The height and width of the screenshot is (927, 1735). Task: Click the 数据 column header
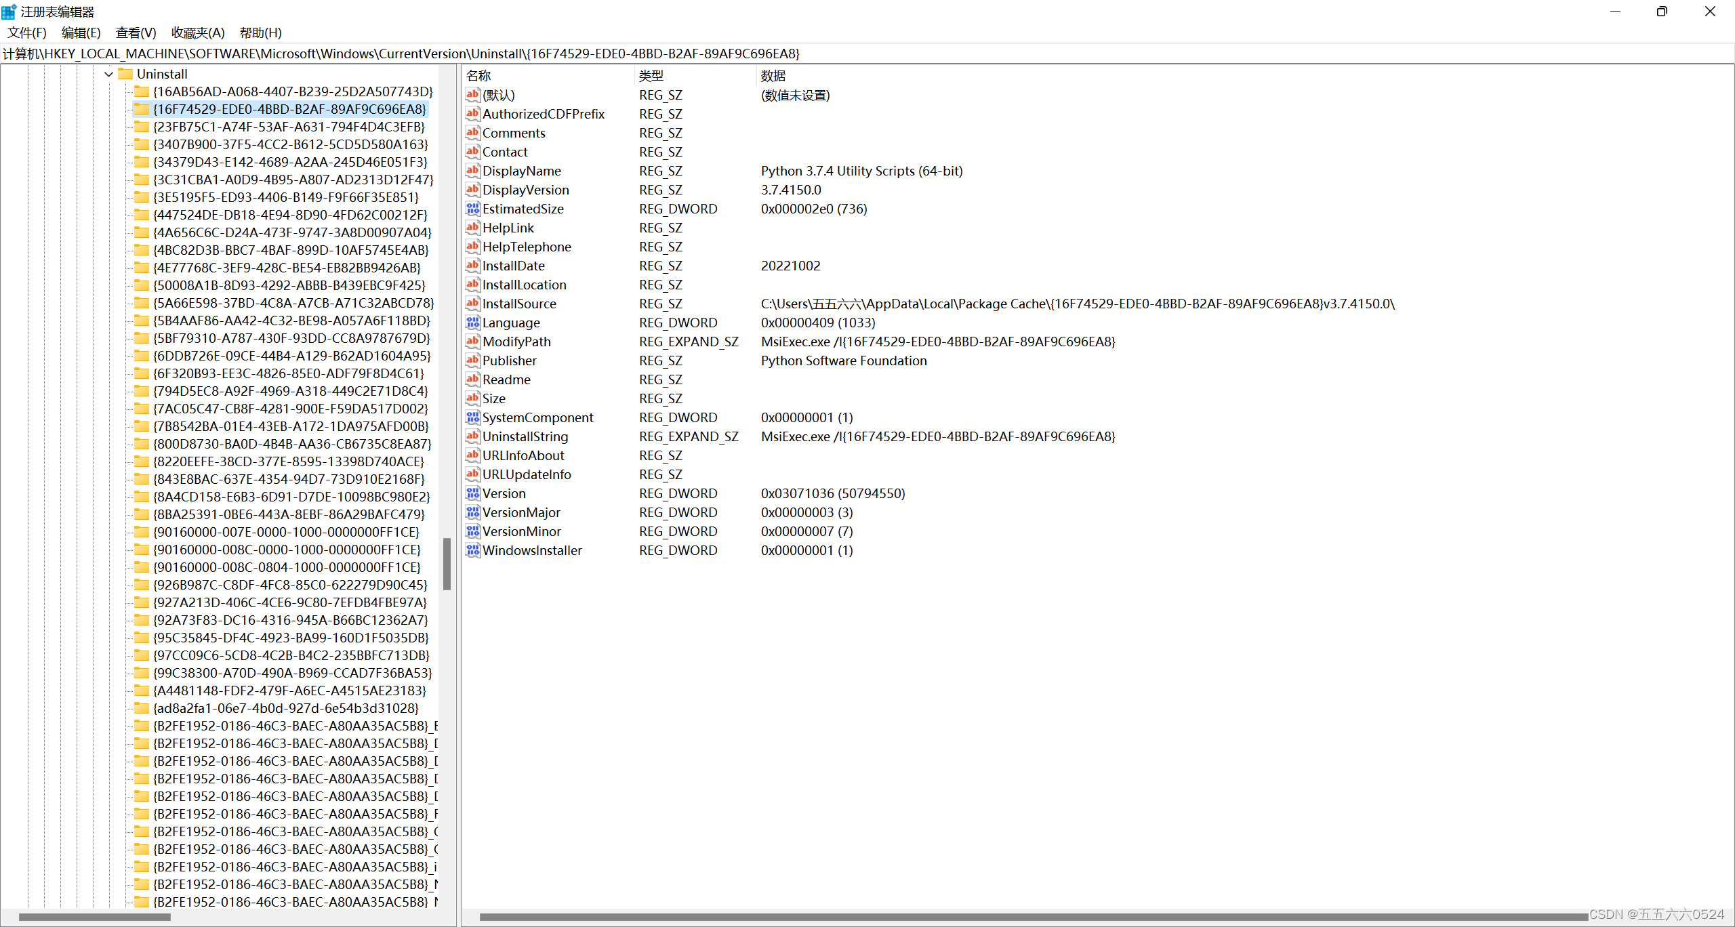tap(773, 76)
